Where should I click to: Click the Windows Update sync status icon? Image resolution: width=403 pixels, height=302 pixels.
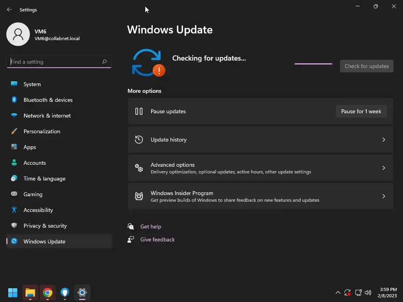tap(148, 63)
